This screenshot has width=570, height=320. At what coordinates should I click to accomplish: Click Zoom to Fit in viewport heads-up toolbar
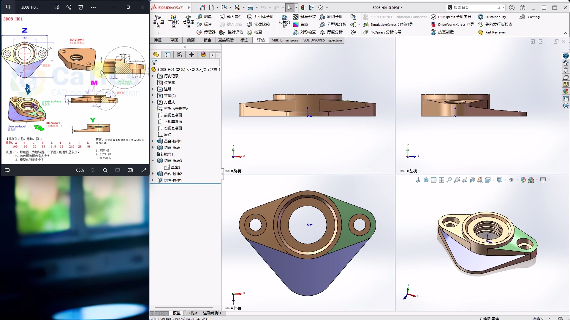coord(449,180)
